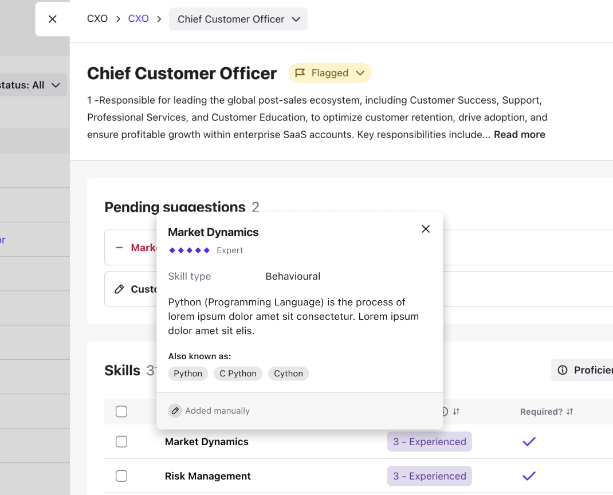
Task: Click the pencil icon beside Added manually
Action: pos(175,411)
